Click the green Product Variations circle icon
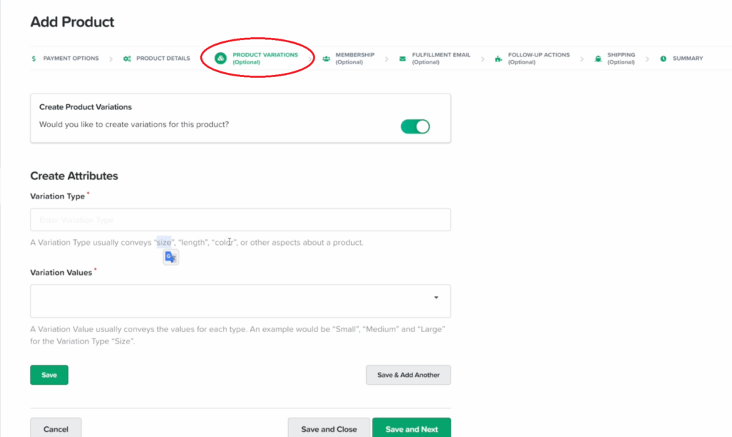732x437 pixels. (x=220, y=59)
